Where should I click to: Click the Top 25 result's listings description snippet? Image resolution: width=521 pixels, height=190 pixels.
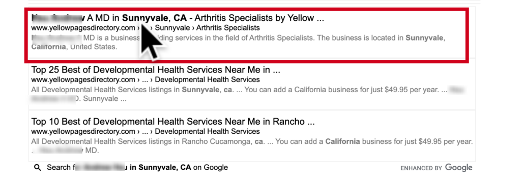click(x=248, y=94)
